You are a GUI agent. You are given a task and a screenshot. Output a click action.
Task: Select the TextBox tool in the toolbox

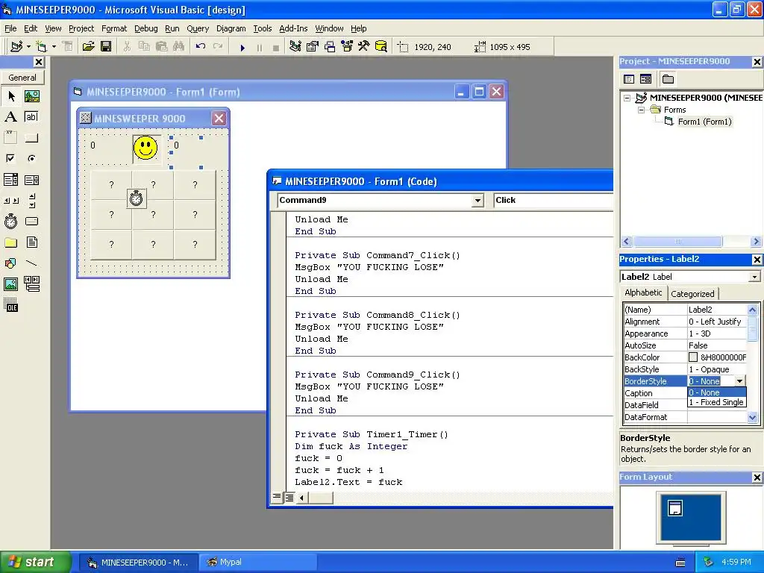click(x=31, y=117)
